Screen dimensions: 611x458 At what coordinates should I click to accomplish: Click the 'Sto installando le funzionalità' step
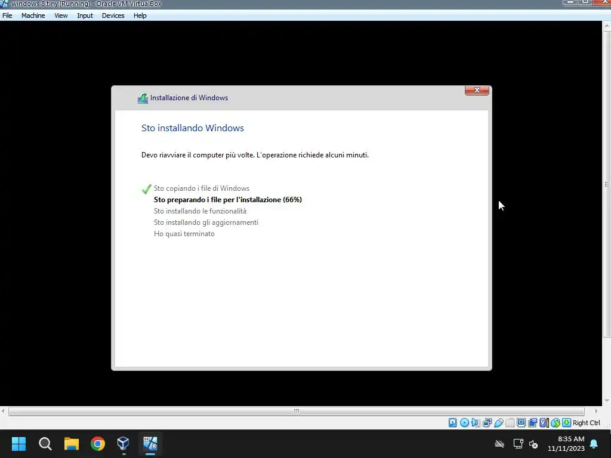(x=200, y=211)
